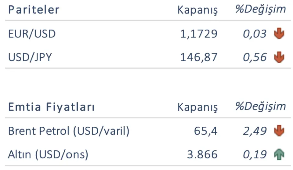Click %Değişim header in the Pariteler table
The width and height of the screenshot is (293, 170).
[x=260, y=9]
